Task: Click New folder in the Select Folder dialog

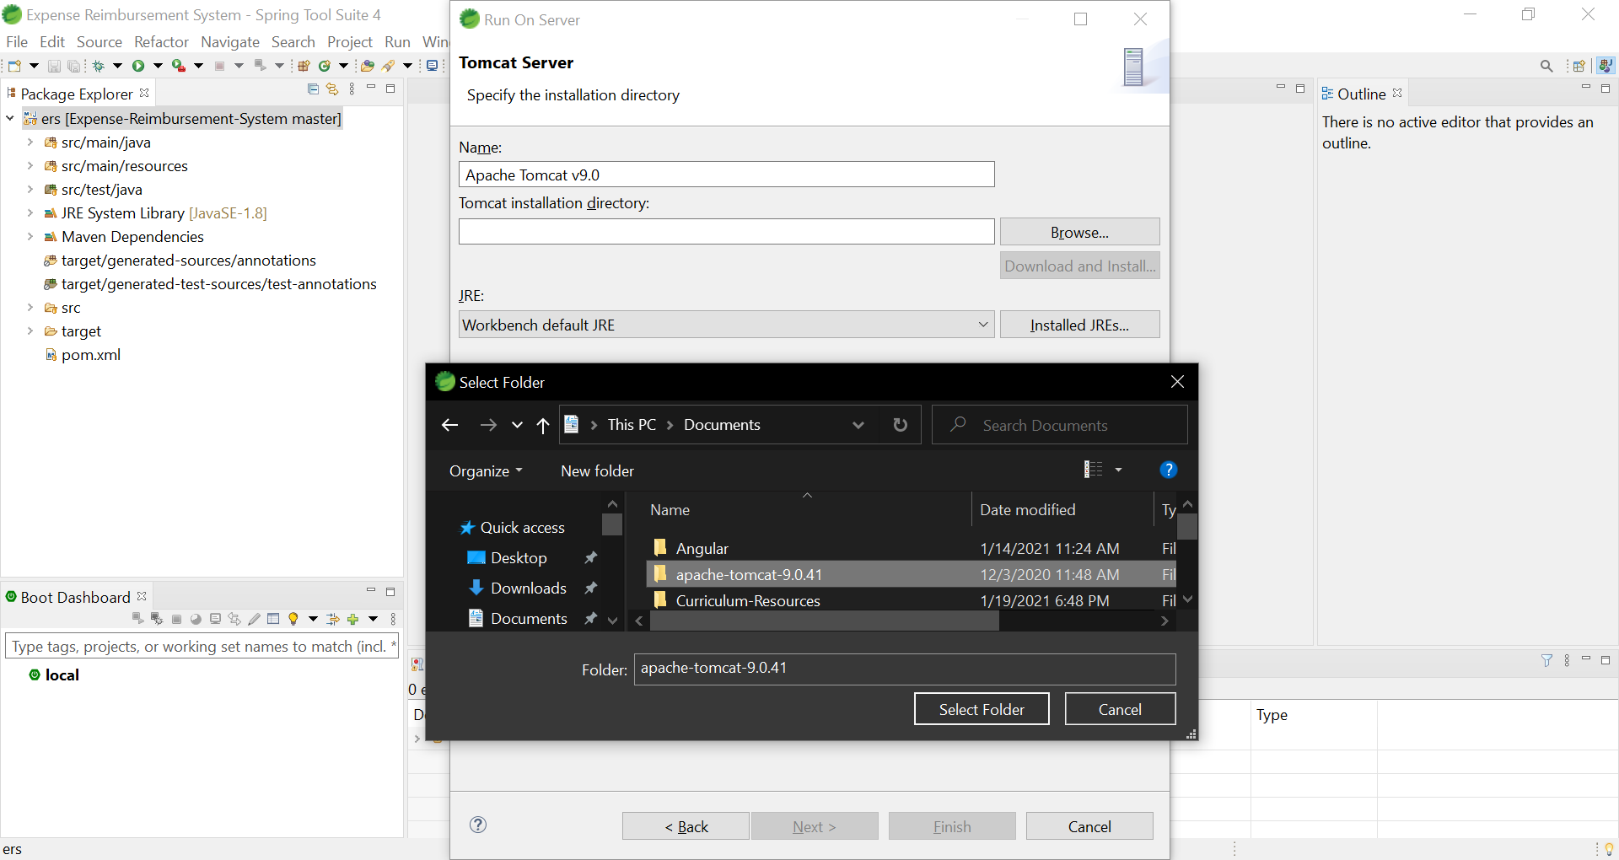Action: pyautogui.click(x=597, y=470)
